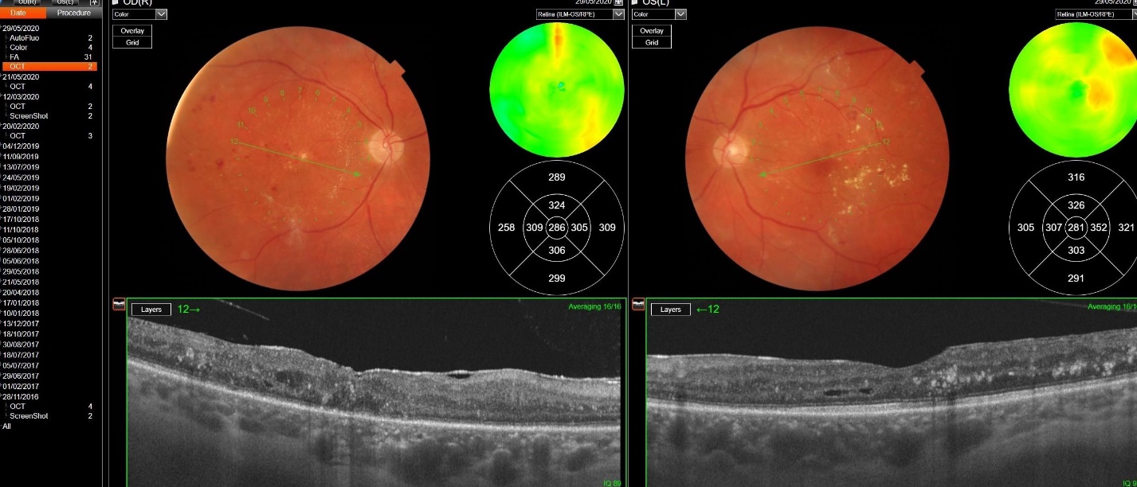Click the OD retinal thickness color map
The height and width of the screenshot is (487, 1137).
click(556, 90)
